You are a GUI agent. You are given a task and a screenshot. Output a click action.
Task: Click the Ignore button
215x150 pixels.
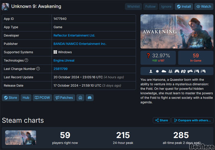(166, 6)
